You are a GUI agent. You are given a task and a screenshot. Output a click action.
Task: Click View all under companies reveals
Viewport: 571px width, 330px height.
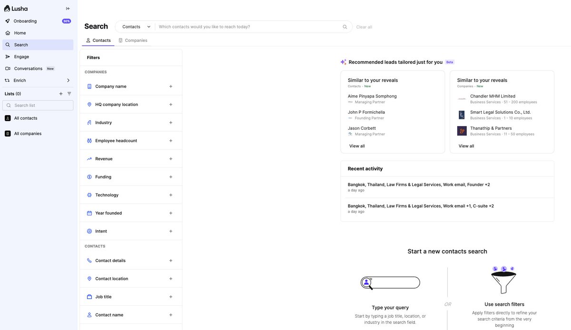466,146
